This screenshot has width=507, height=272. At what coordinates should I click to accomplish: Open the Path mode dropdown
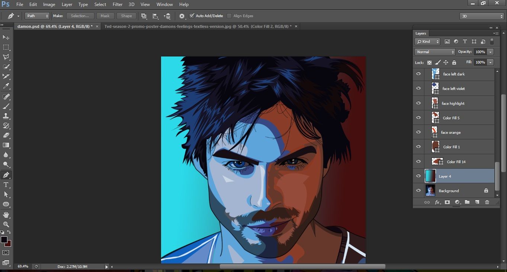click(x=37, y=16)
